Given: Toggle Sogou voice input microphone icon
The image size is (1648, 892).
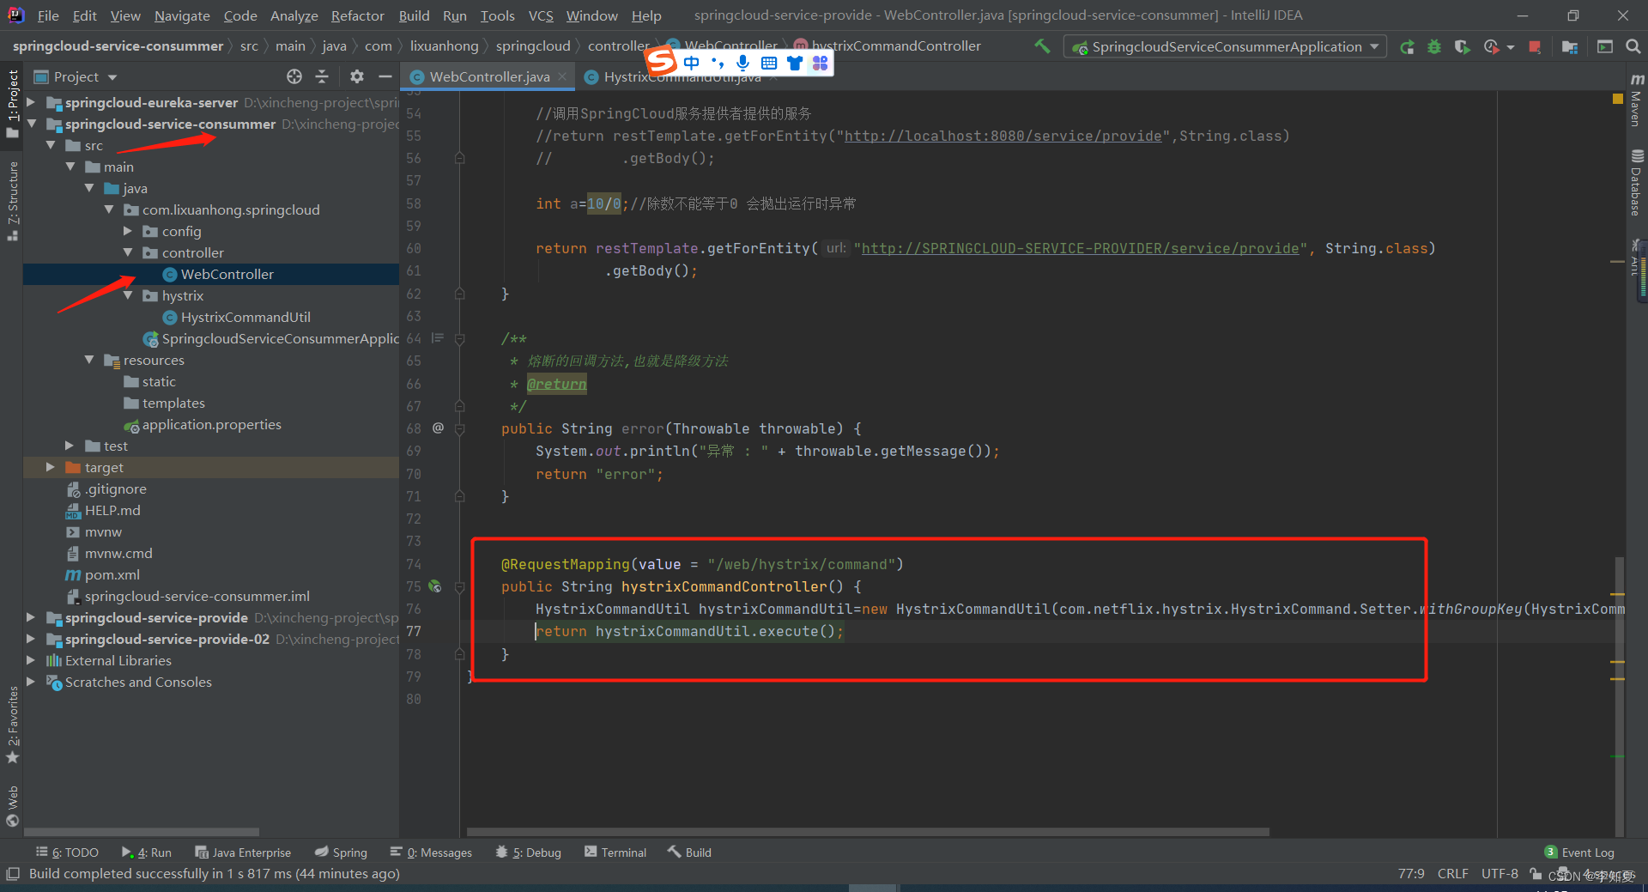Looking at the screenshot, I should coord(742,63).
